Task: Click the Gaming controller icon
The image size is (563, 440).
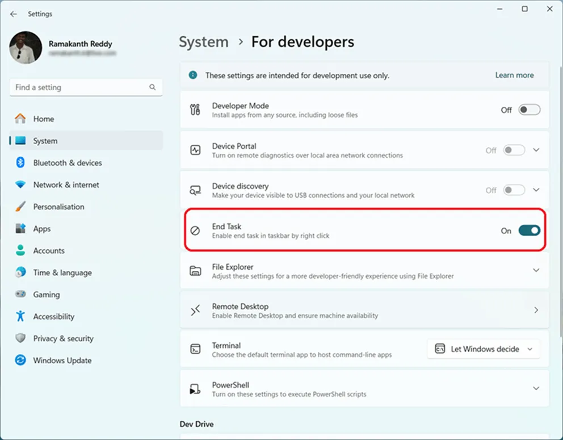Action: tap(21, 295)
